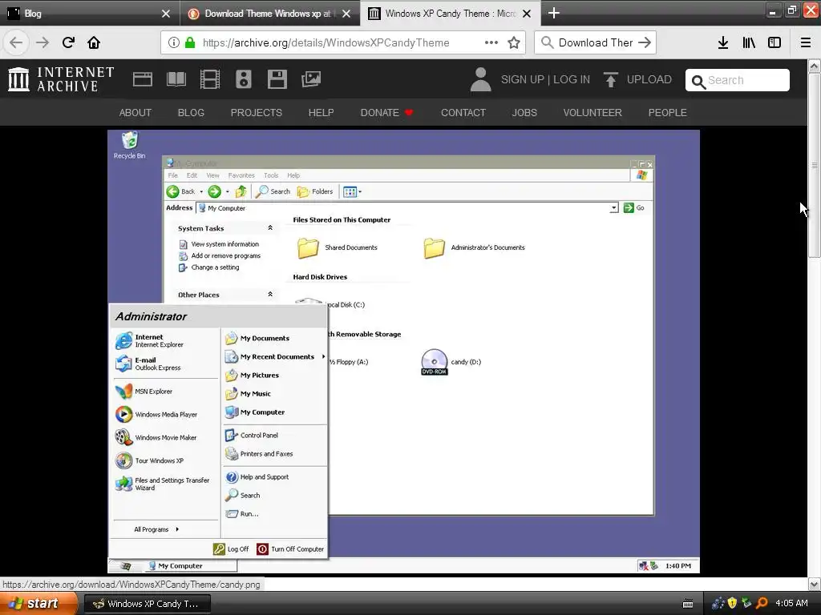The width and height of the screenshot is (821, 615).
Task: Reload the current page
Action: coord(68,42)
